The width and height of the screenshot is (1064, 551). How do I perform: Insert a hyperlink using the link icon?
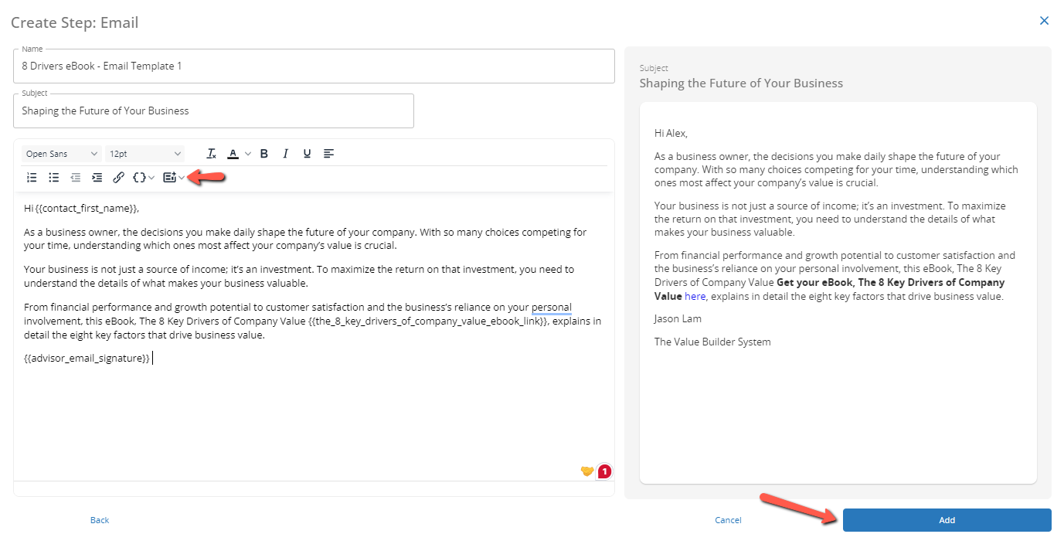118,177
